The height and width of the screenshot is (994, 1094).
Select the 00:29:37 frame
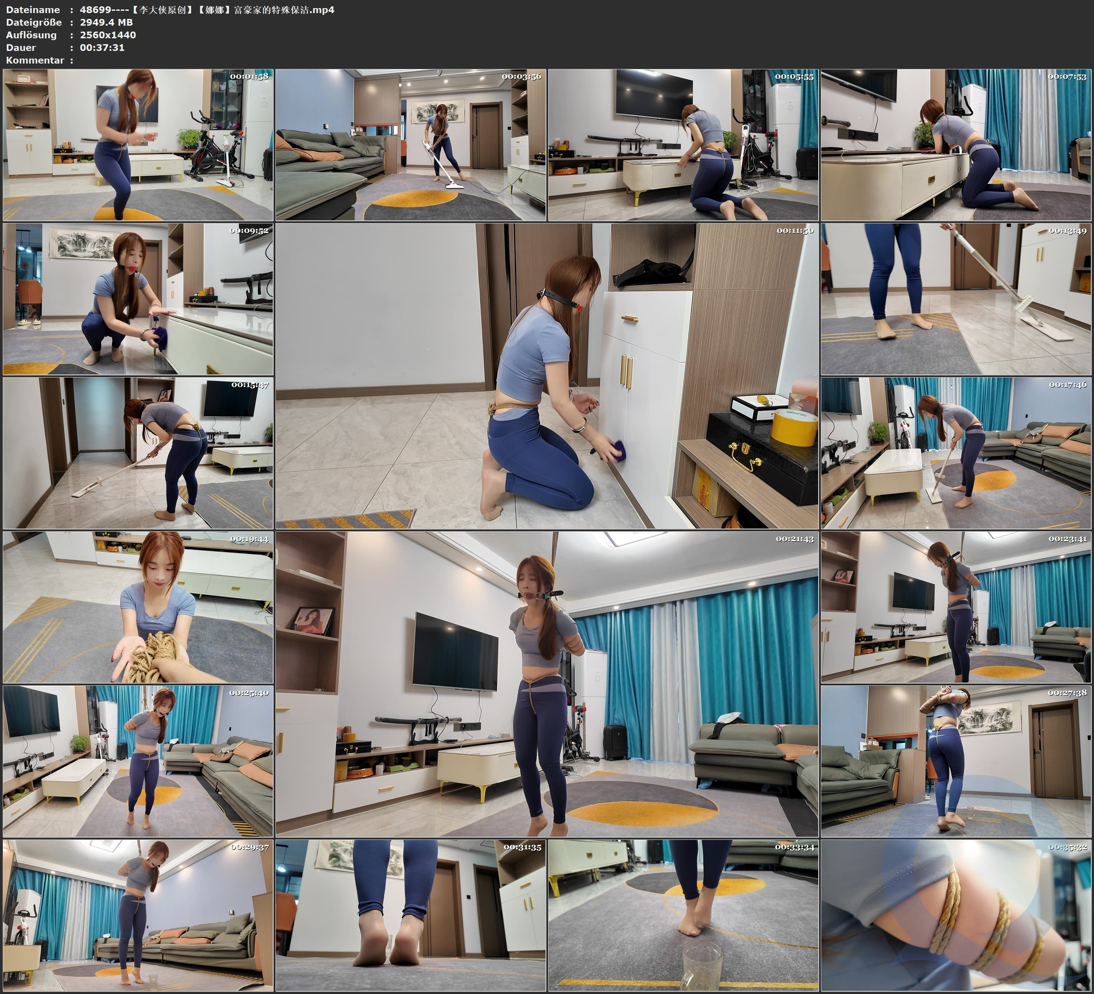[138, 915]
